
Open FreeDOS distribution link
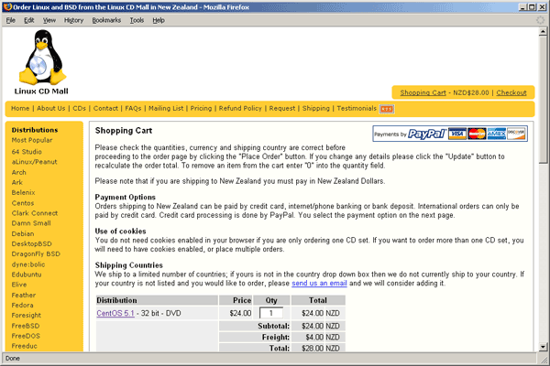(26, 337)
